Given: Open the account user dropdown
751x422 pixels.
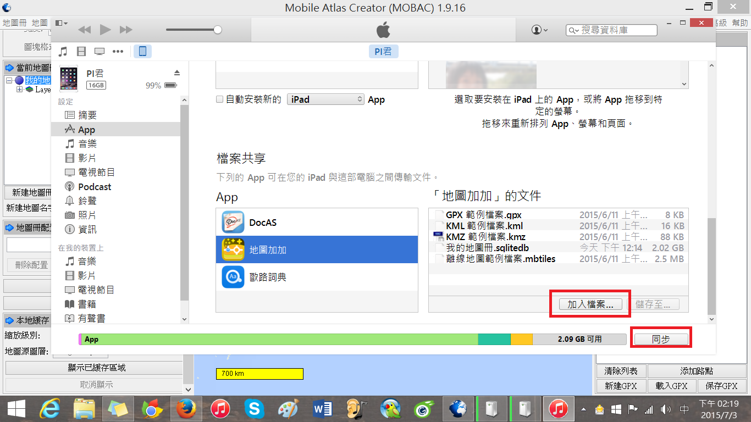Looking at the screenshot, I should pyautogui.click(x=539, y=30).
